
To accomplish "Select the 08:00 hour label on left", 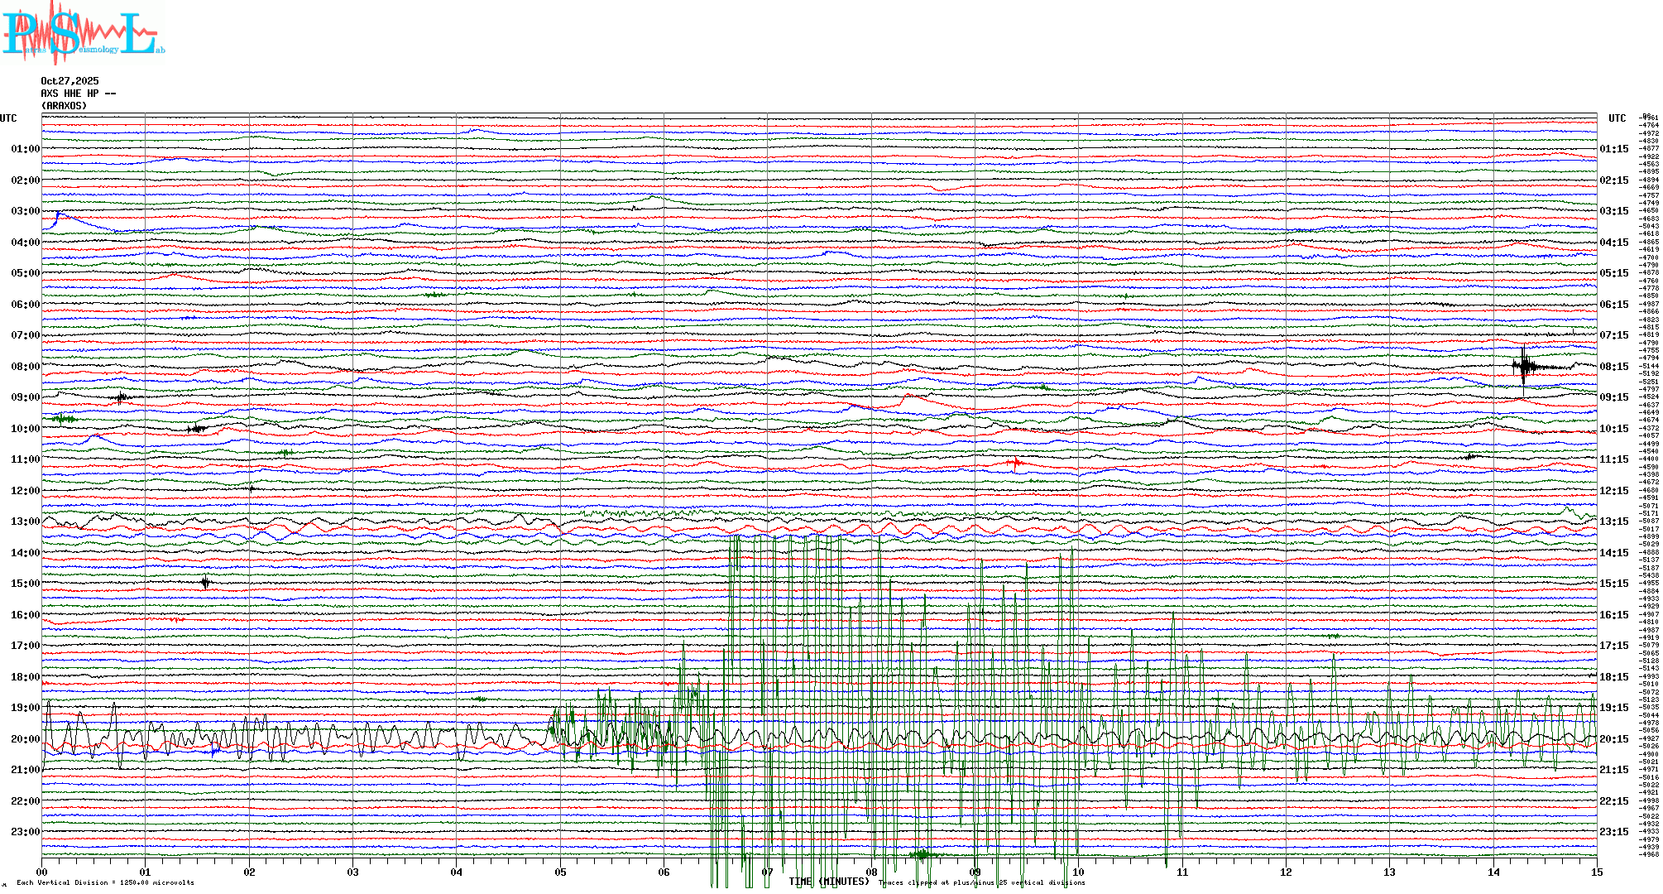I will 25,367.
